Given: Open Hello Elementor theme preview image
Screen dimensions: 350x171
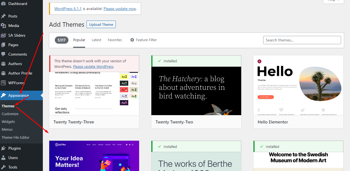Looking at the screenshot, I should 298,85.
